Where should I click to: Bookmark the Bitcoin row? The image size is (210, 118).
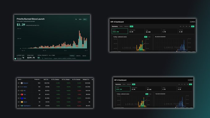click(18, 102)
